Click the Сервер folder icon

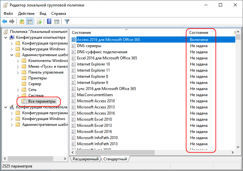[24, 84]
